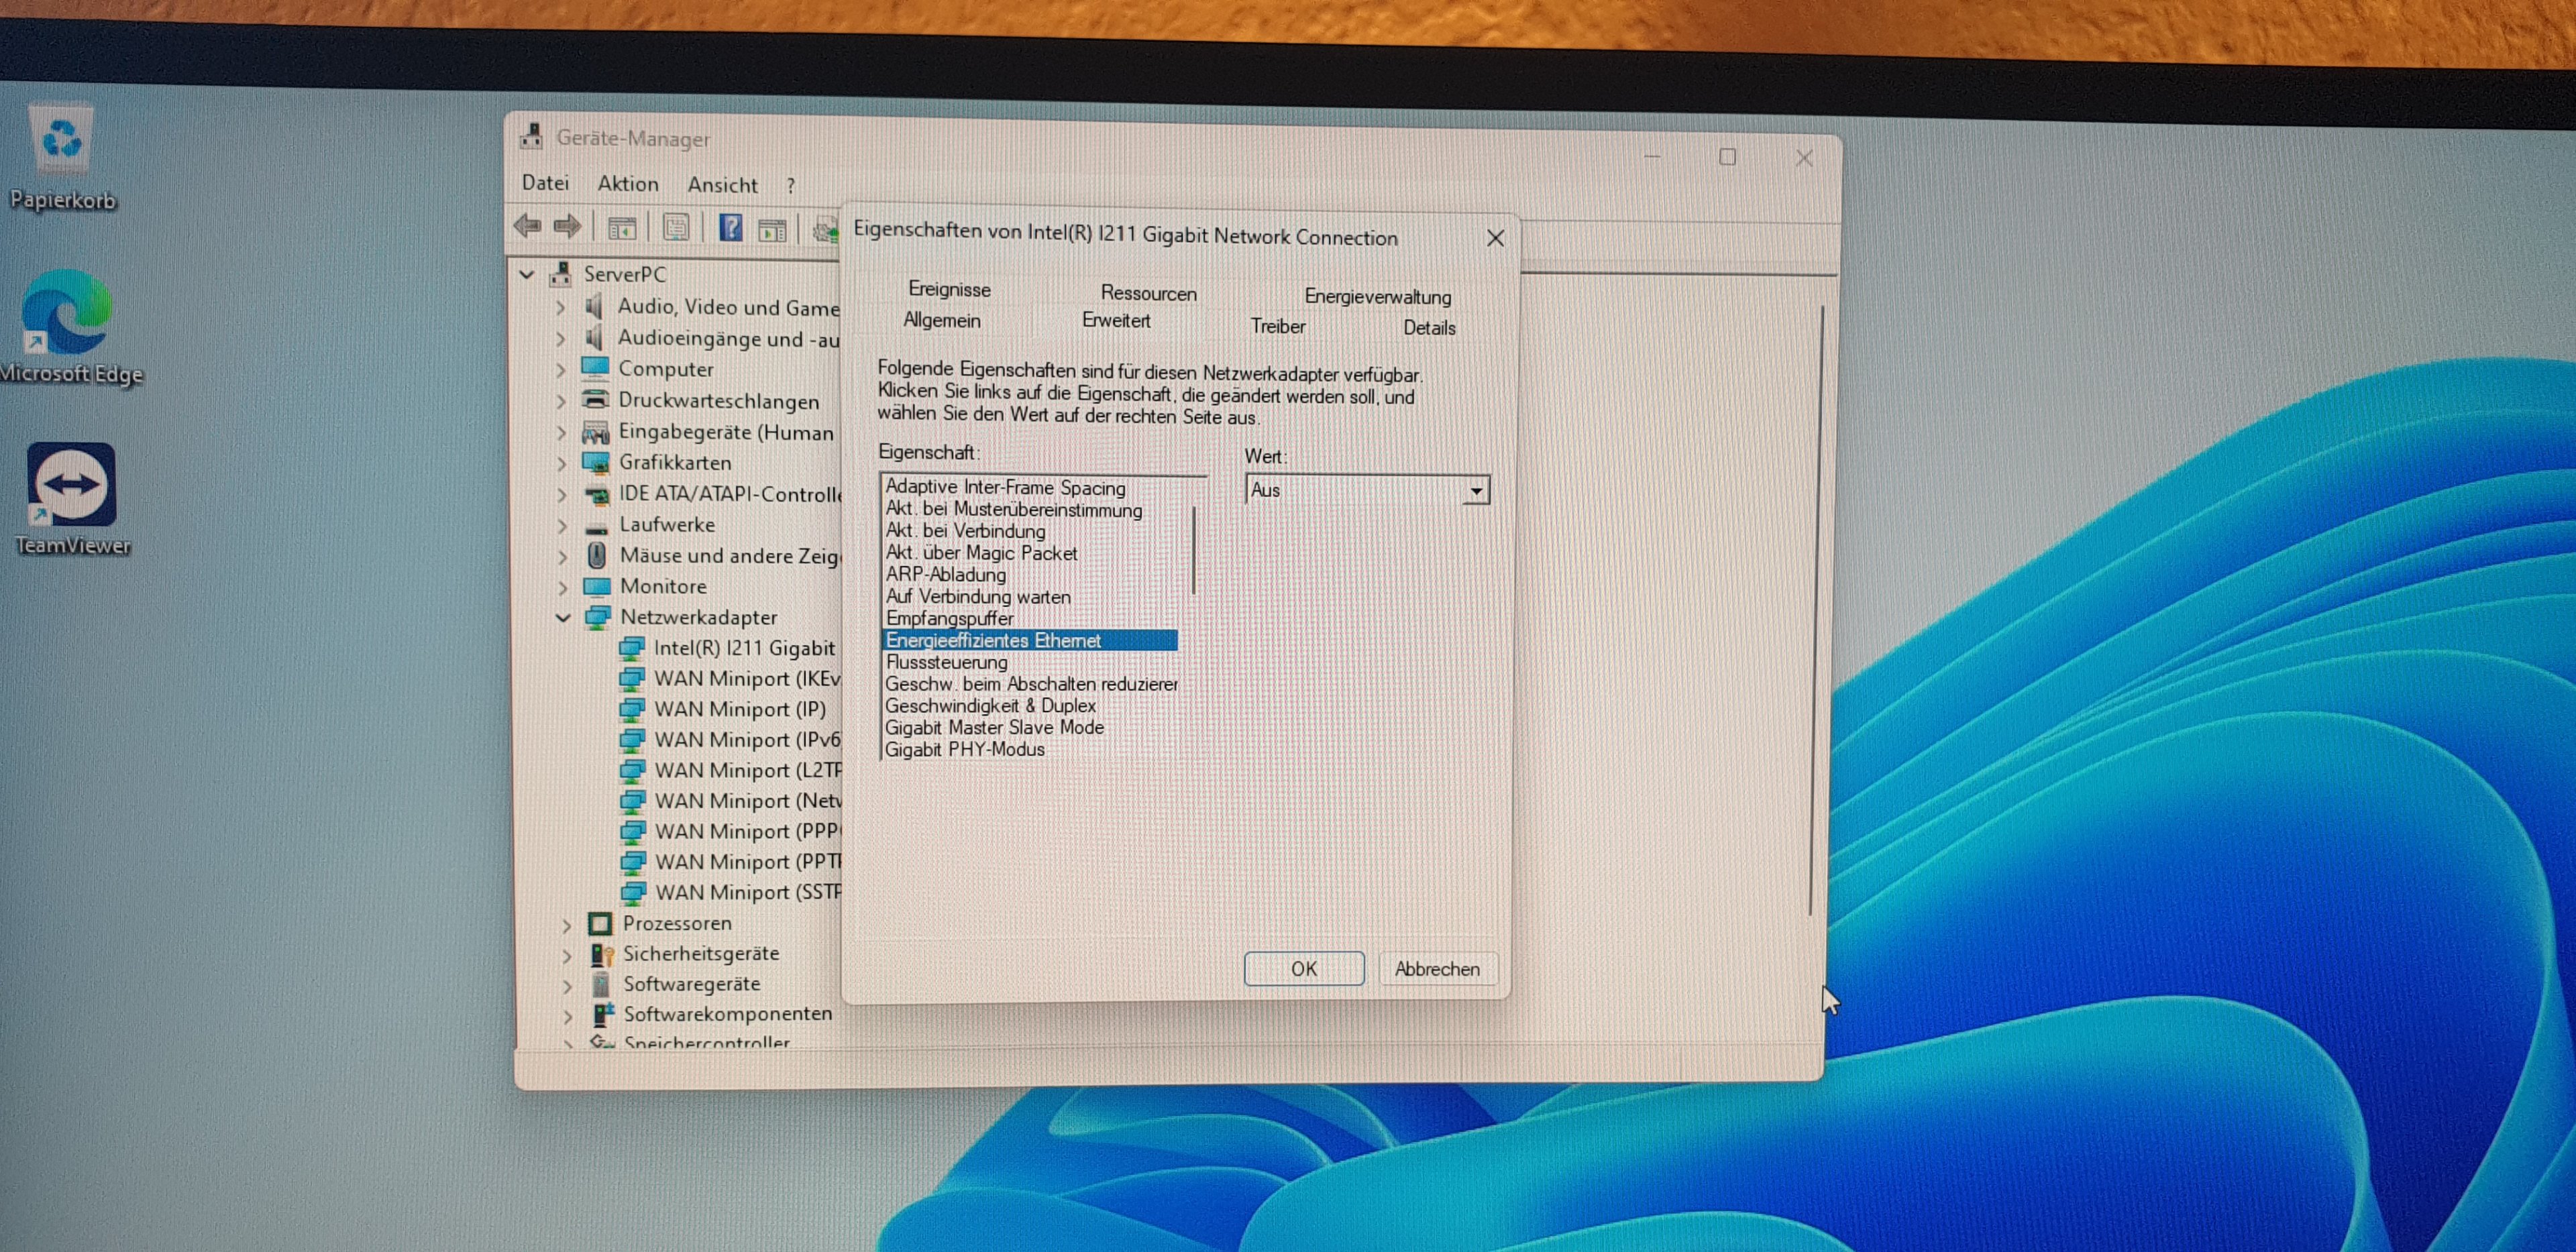Collapse the Netzwerkadapter tree node
The width and height of the screenshot is (2576, 1252).
[x=563, y=618]
